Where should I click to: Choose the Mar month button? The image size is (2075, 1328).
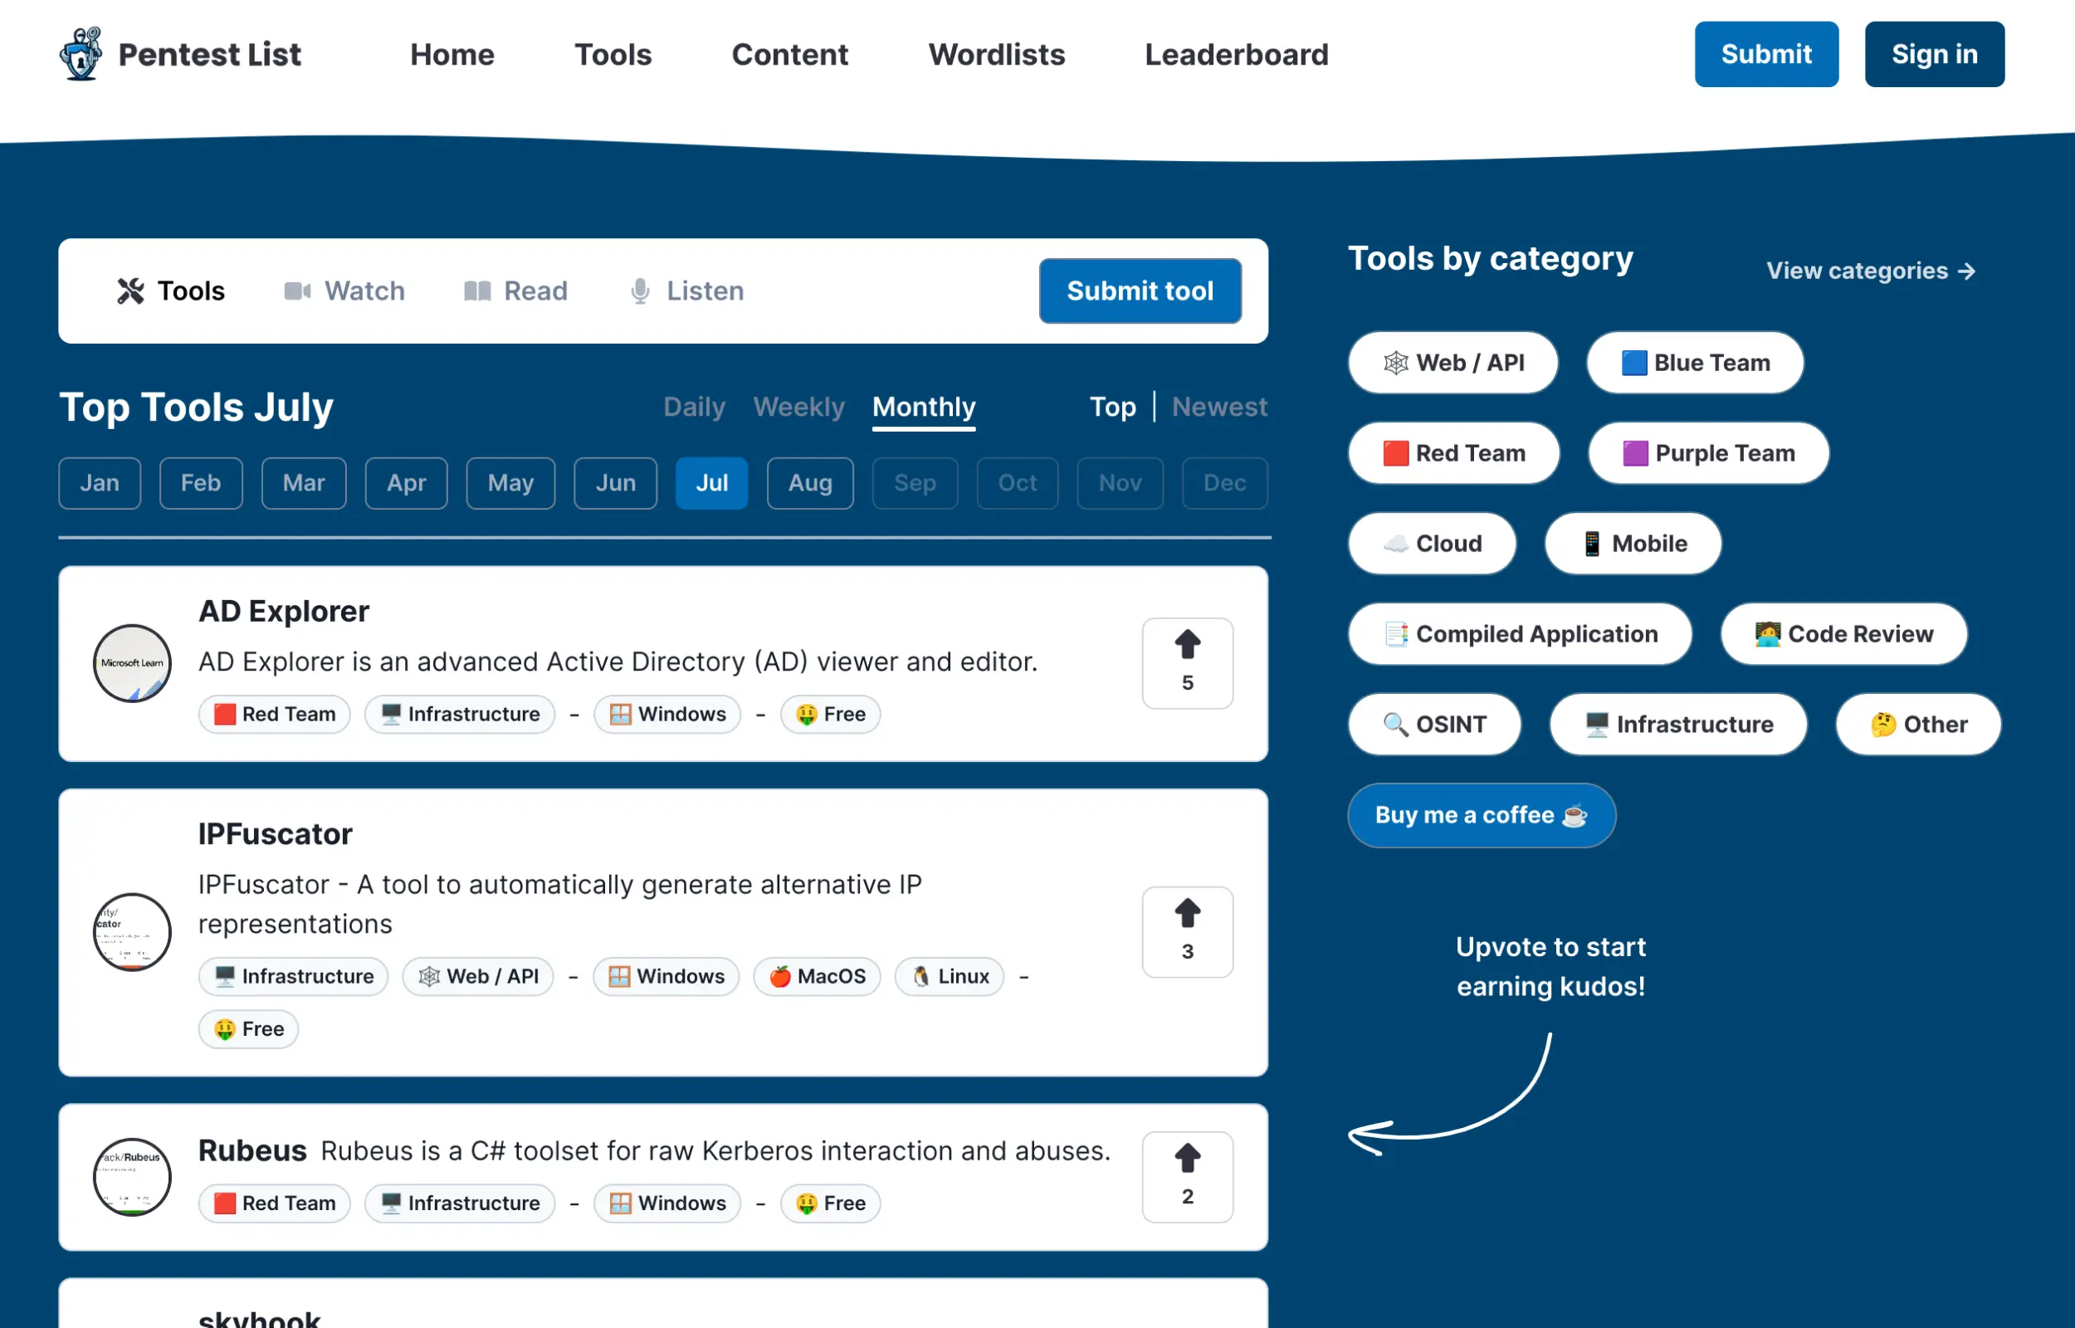tap(304, 483)
